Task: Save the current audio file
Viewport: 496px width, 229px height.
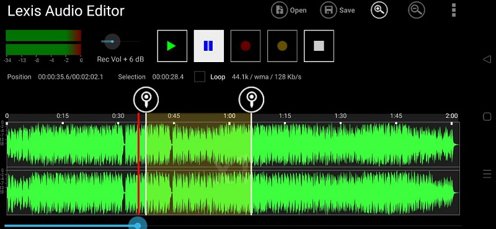Action: [337, 11]
